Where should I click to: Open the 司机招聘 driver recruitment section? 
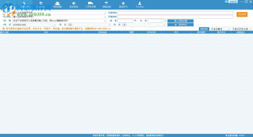tap(57, 5)
